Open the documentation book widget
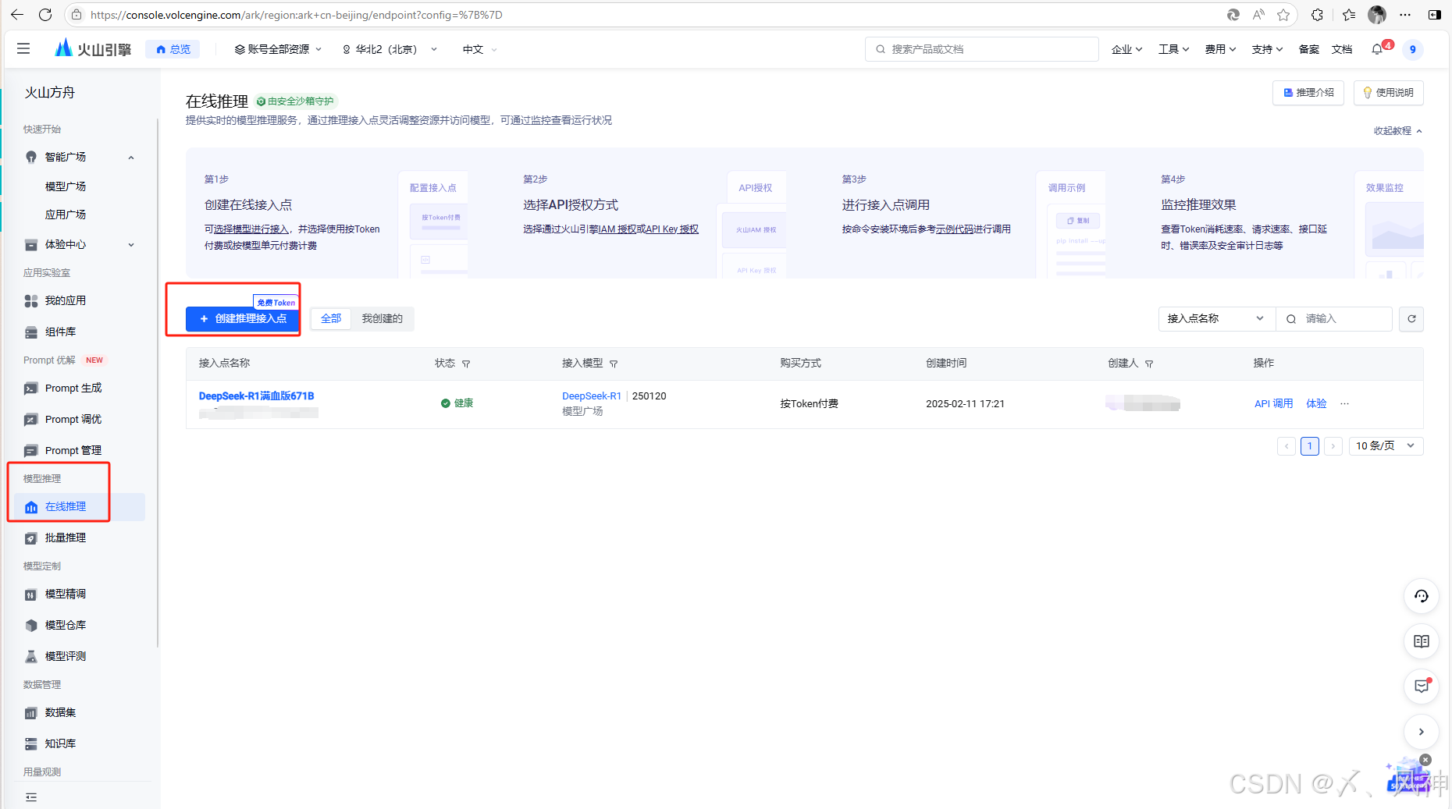Image resolution: width=1452 pixels, height=809 pixels. pos(1422,641)
